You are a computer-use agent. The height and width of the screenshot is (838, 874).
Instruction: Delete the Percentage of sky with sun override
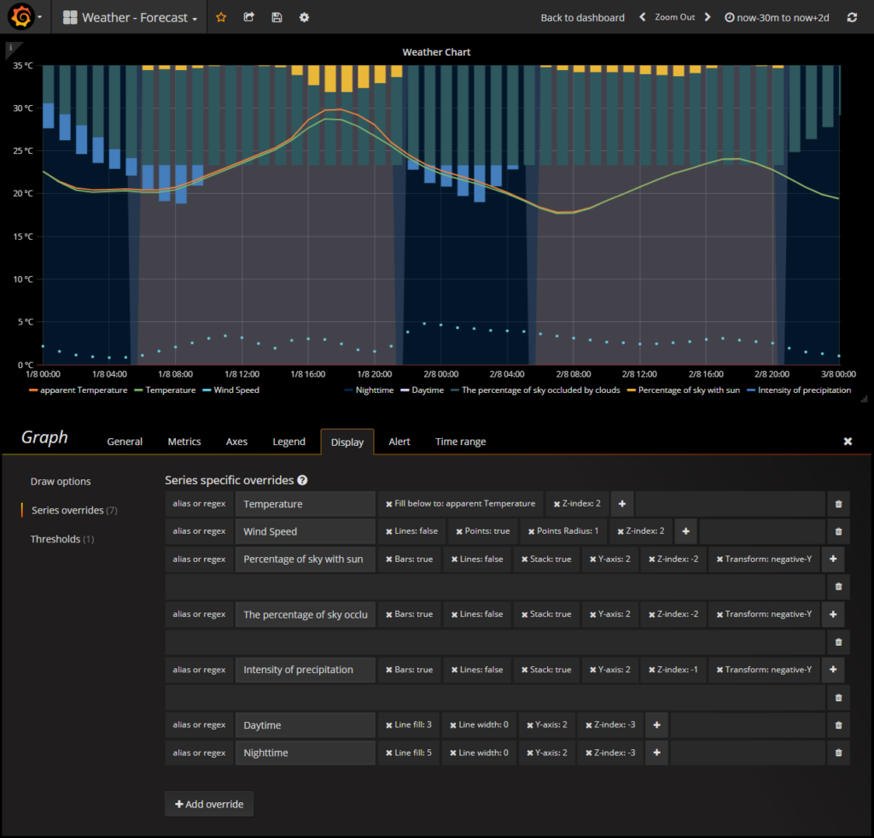[838, 586]
